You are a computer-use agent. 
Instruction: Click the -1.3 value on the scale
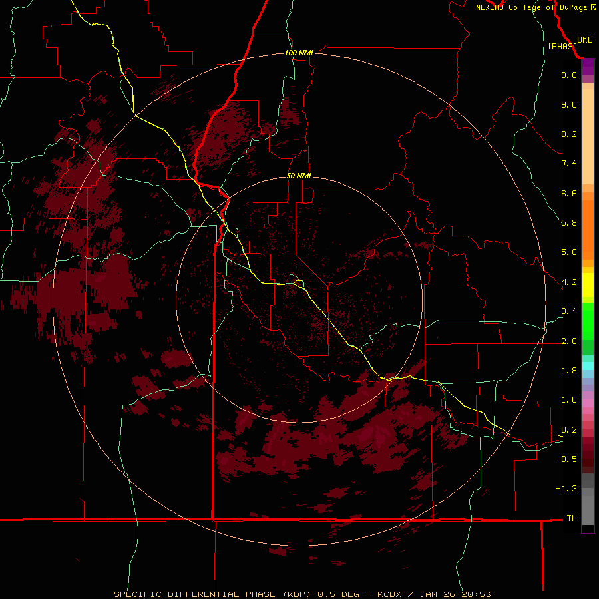point(566,489)
